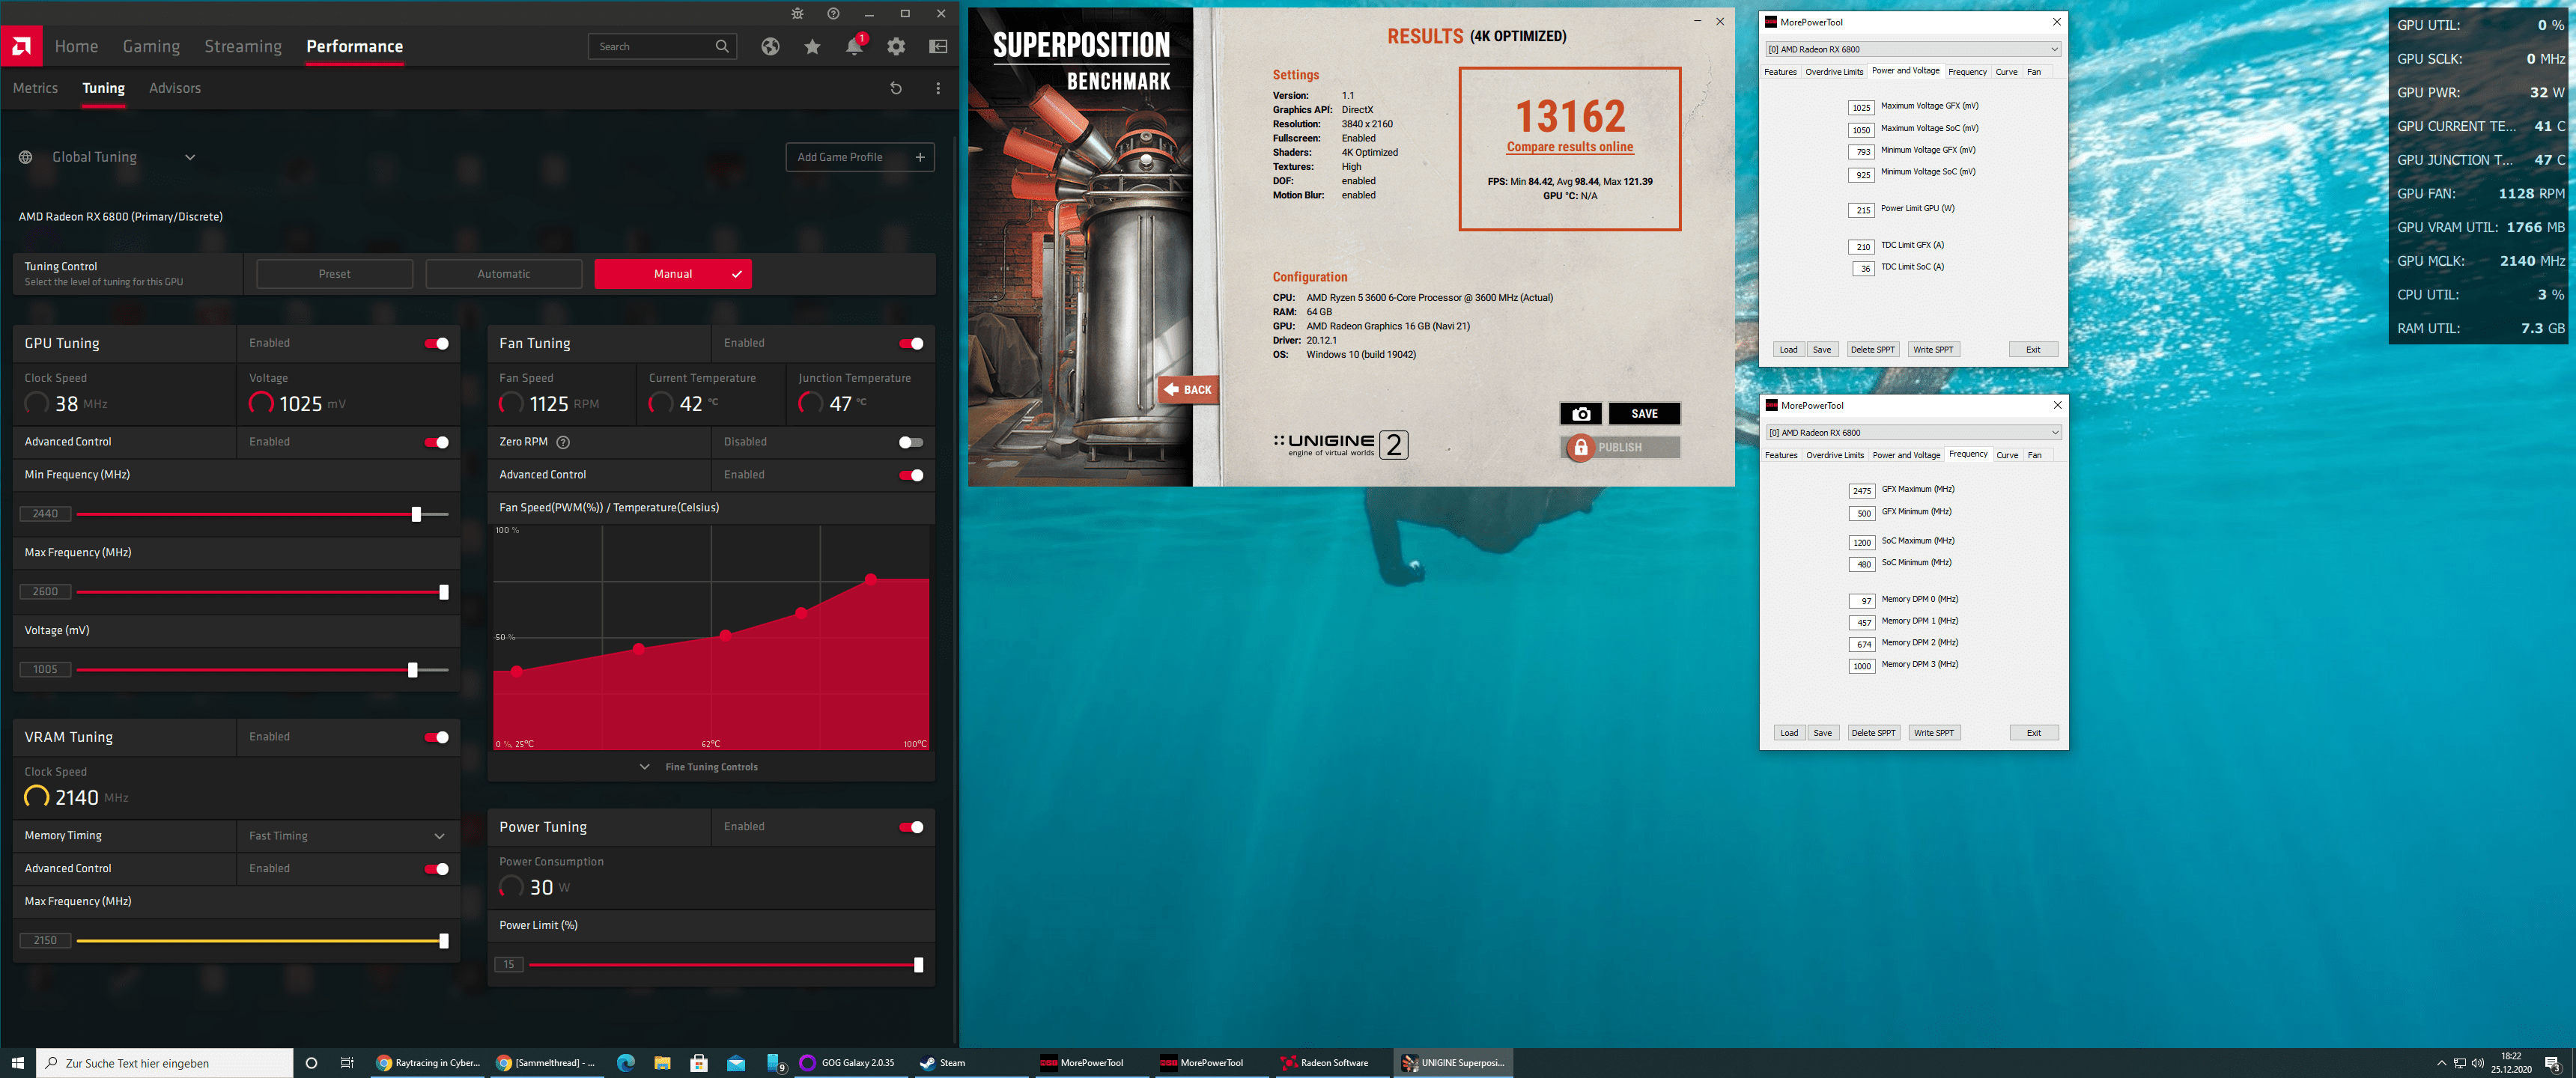This screenshot has height=1078, width=2576.
Task: Click the Superposition BACK button
Action: click(1188, 390)
